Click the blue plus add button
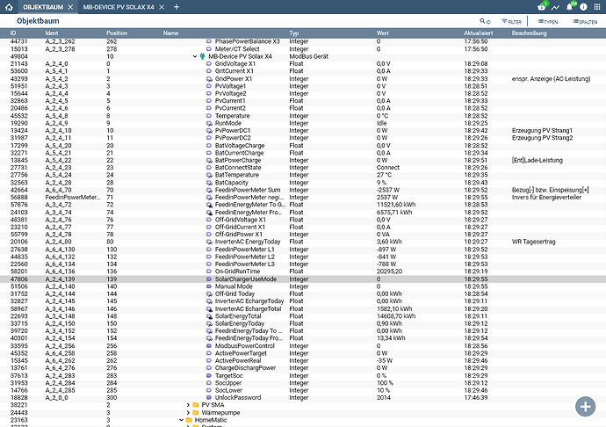 coord(585,406)
